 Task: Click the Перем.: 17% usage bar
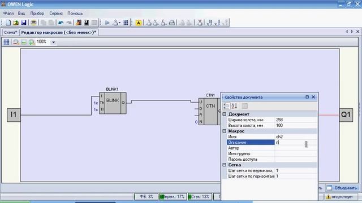click(x=173, y=197)
